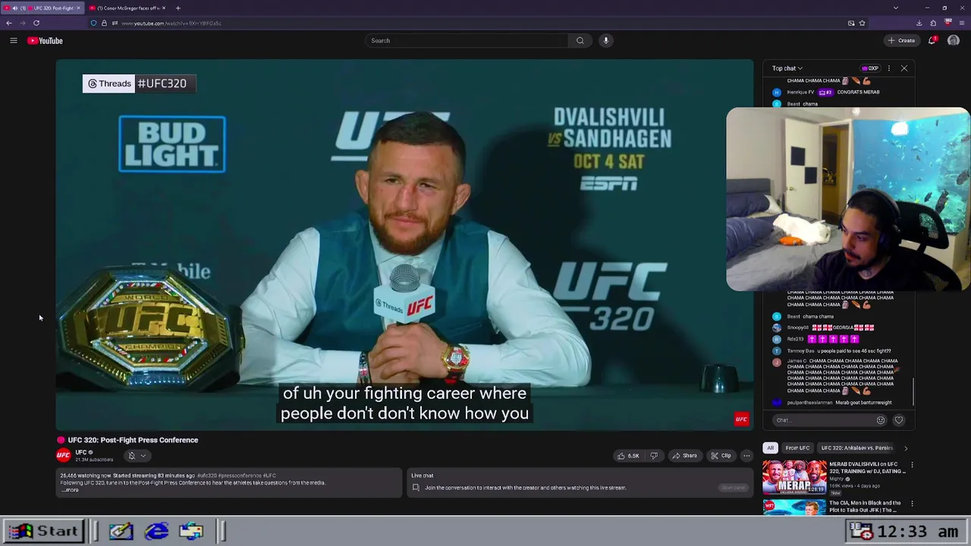Switch to Conor McGregor faces off tab
The width and height of the screenshot is (971, 546).
(x=126, y=8)
